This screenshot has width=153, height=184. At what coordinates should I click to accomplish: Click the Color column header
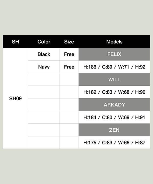[x=44, y=42]
